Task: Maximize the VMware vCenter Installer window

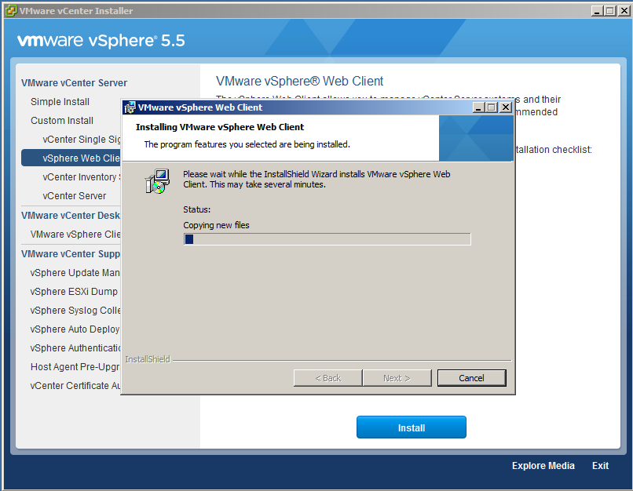Action: (x=609, y=11)
